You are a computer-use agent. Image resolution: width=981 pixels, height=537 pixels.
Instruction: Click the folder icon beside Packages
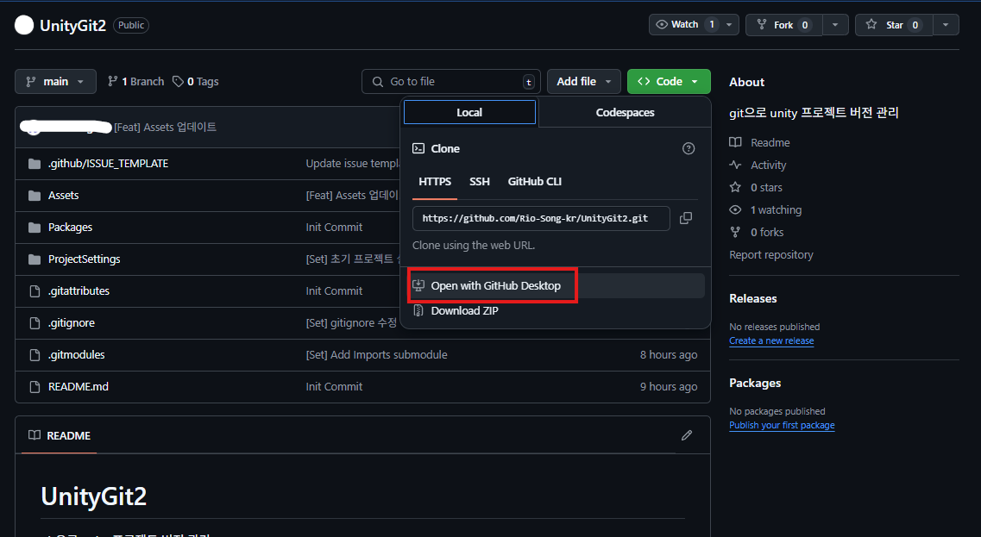click(x=35, y=228)
